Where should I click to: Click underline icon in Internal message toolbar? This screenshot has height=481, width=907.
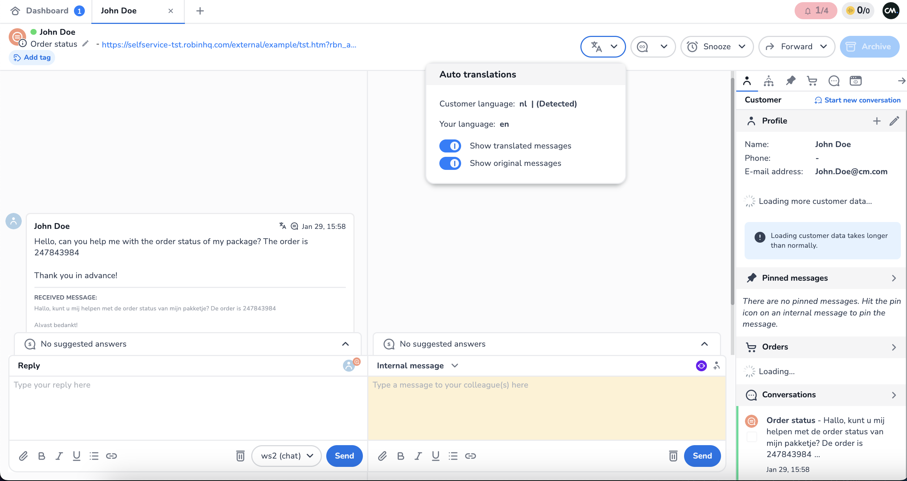[x=436, y=456]
